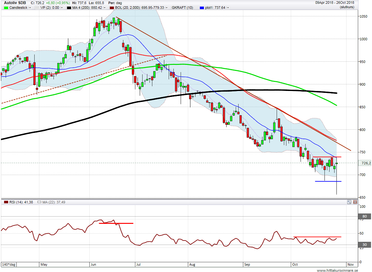Click the MA (22) white legend swatch

point(39,202)
